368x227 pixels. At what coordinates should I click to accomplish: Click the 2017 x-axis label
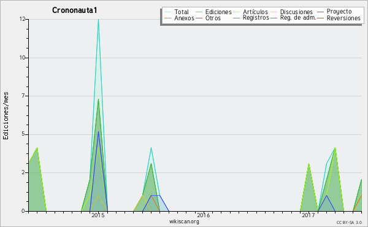[308, 215]
